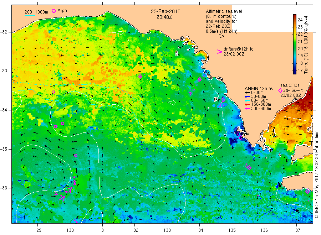321x235 pixels.
Task: Click the dark red 24°C end of colorbar
Action: click(295, 16)
